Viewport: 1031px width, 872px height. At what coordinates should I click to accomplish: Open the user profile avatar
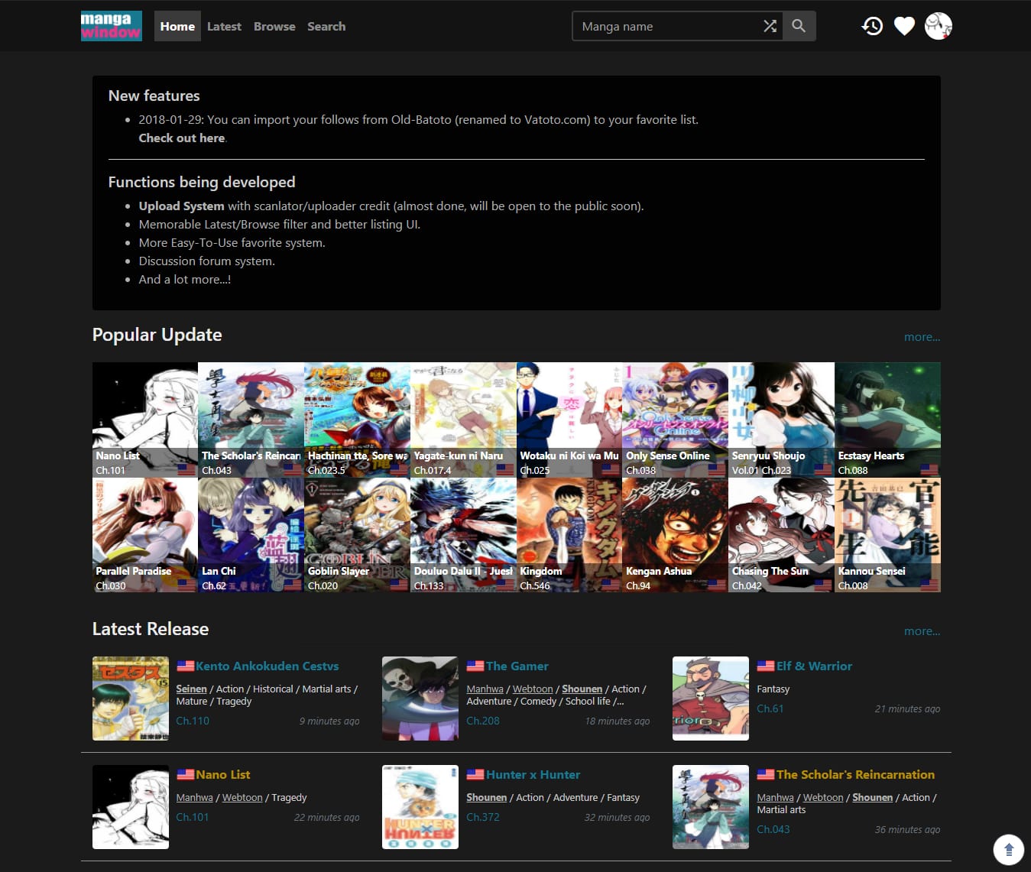[x=939, y=26]
